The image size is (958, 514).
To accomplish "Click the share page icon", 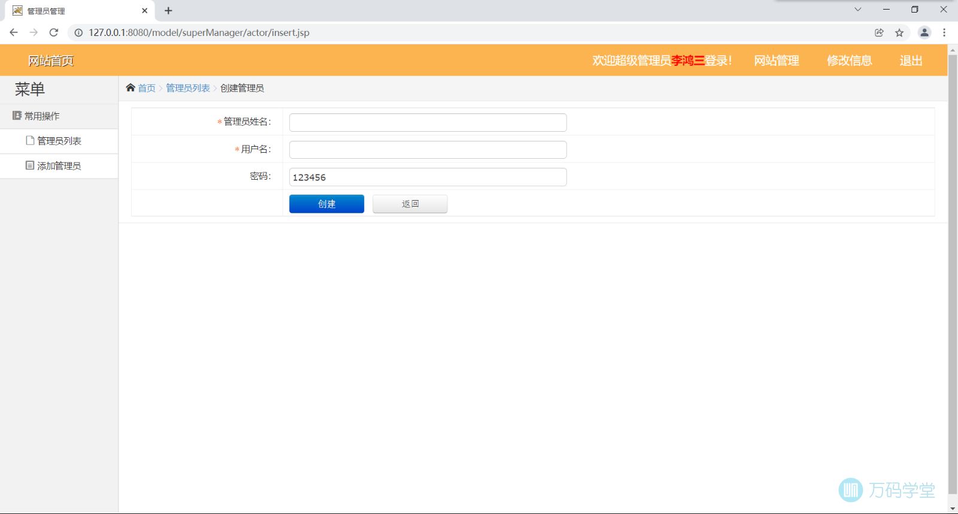I will (879, 32).
